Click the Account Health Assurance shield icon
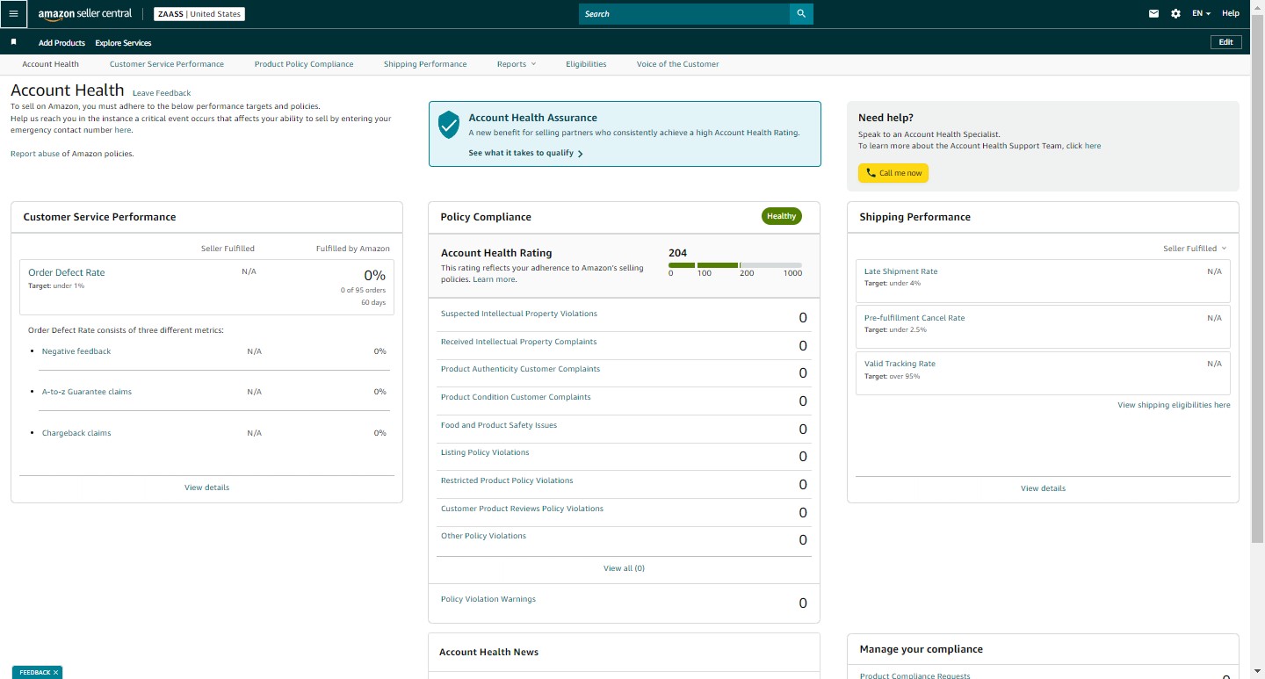1265x679 pixels. point(449,125)
